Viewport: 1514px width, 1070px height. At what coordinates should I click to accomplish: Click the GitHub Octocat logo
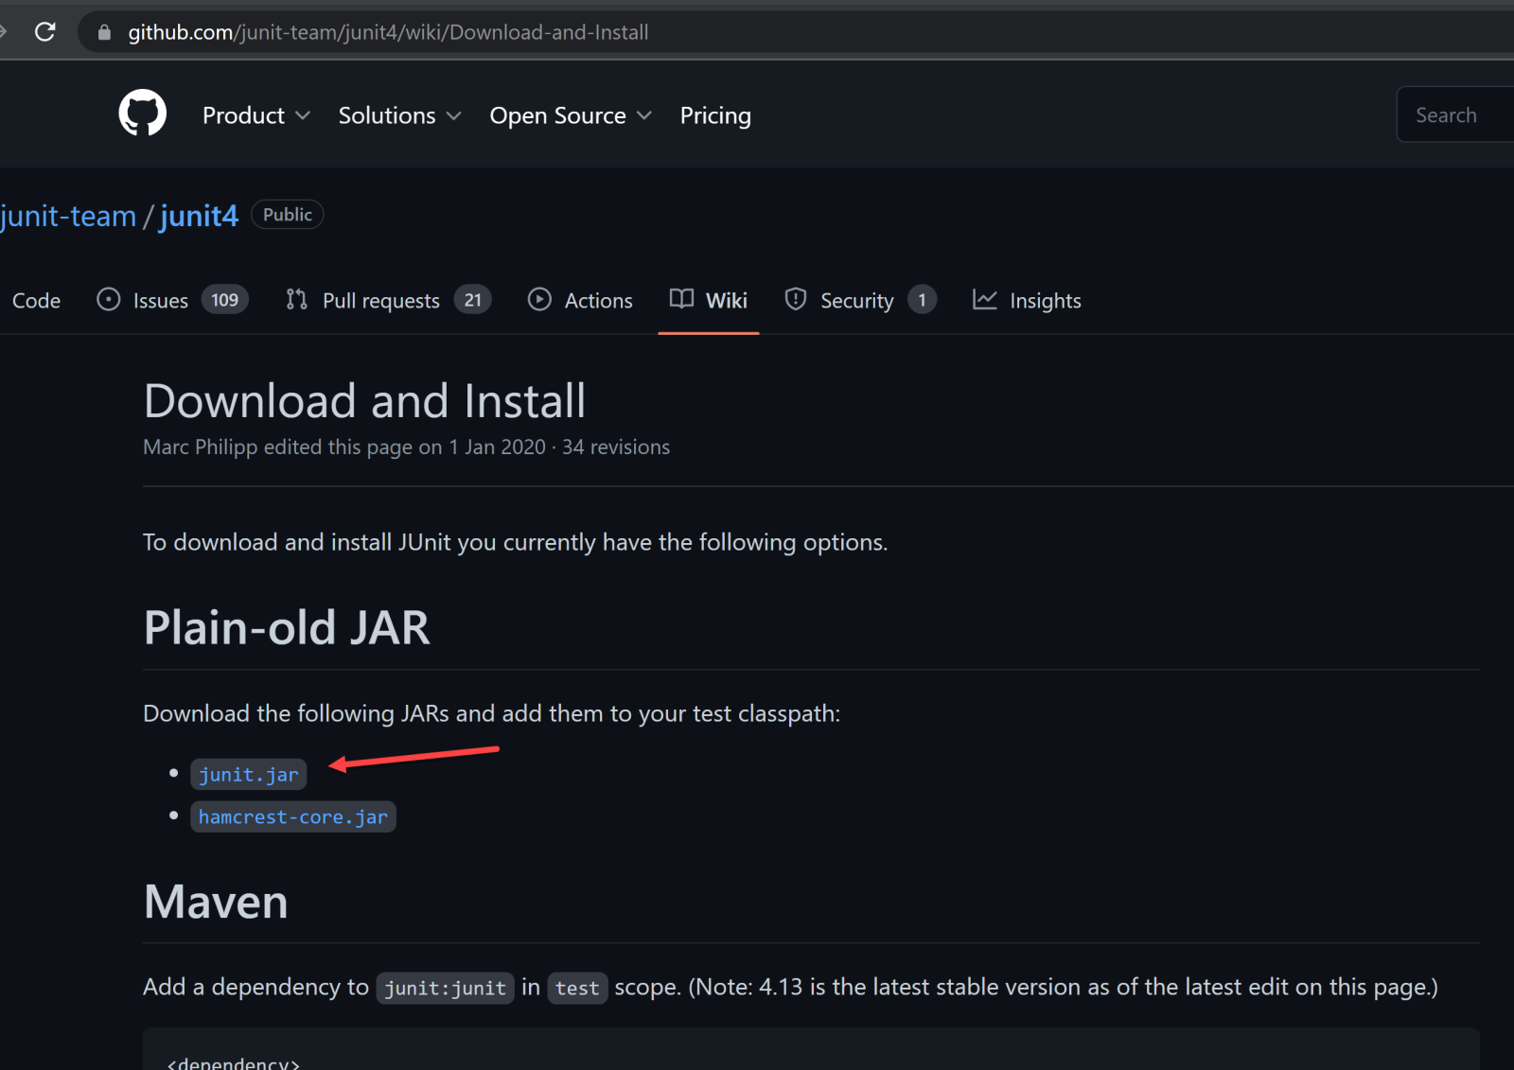[142, 113]
